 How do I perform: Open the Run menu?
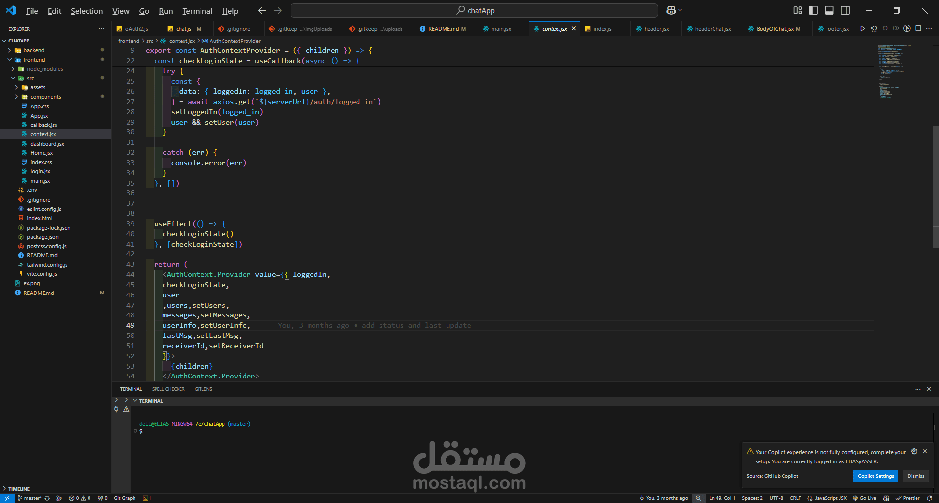166,11
